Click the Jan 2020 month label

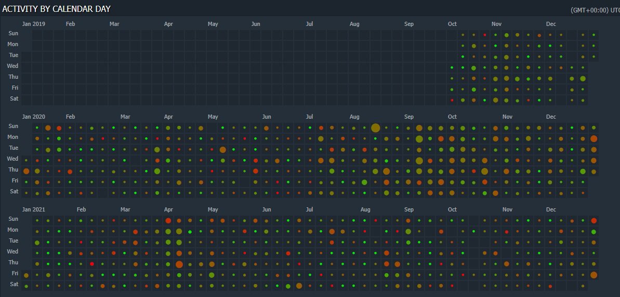click(34, 117)
